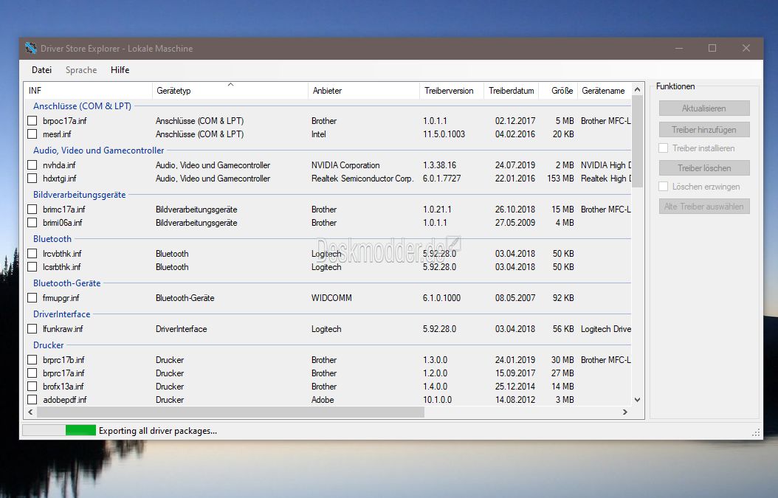The width and height of the screenshot is (778, 498).
Task: Click the green export progress bar
Action: (x=80, y=431)
